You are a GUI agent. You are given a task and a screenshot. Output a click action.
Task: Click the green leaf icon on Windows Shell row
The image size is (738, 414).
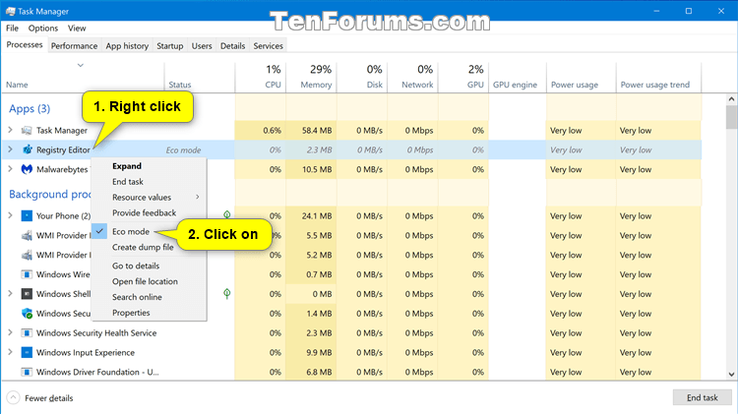point(227,294)
